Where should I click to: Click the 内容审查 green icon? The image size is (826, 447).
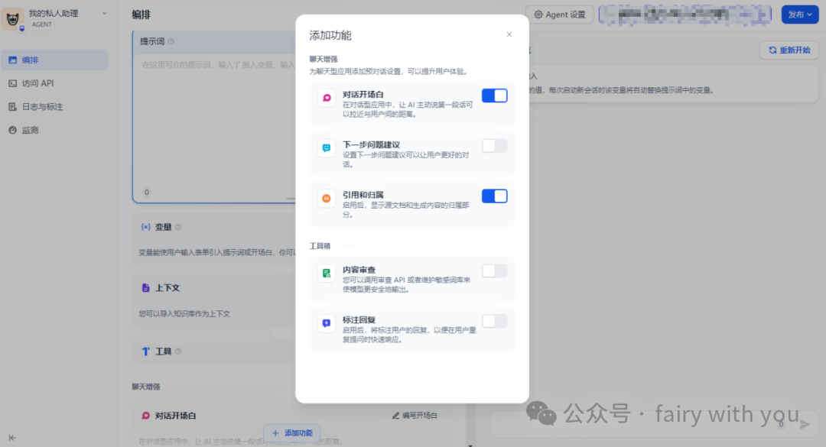pos(327,274)
